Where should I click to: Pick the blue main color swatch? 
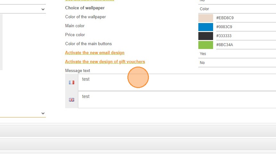pyautogui.click(x=206, y=27)
